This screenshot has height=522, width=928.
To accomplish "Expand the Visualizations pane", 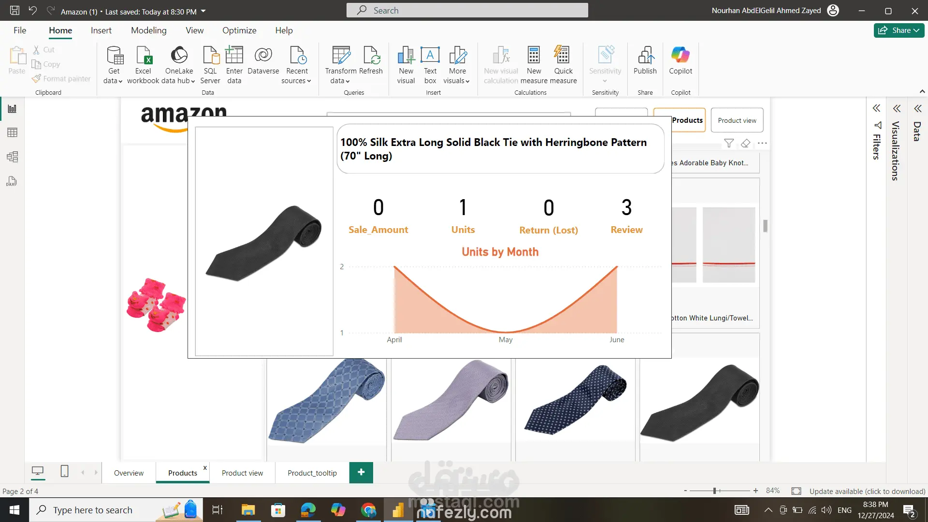I will pyautogui.click(x=897, y=109).
